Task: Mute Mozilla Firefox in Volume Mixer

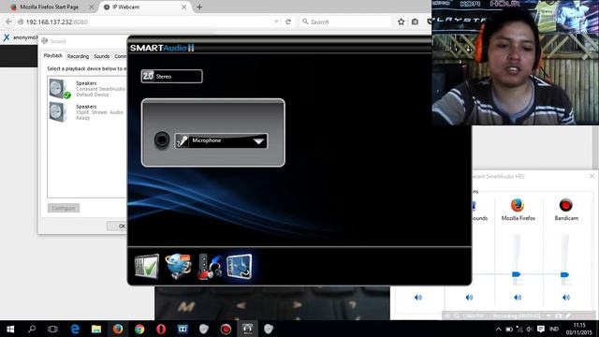Action: coord(518,298)
